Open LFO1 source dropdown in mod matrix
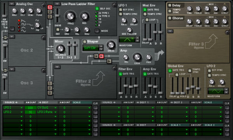 click(x=21, y=108)
